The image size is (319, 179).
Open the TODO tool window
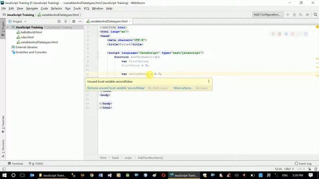click(36, 164)
